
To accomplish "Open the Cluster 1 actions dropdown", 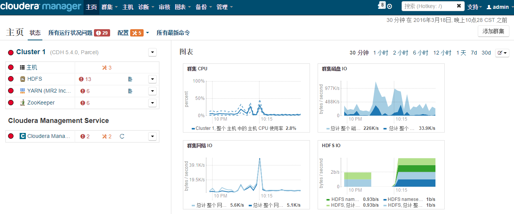I will click(152, 52).
